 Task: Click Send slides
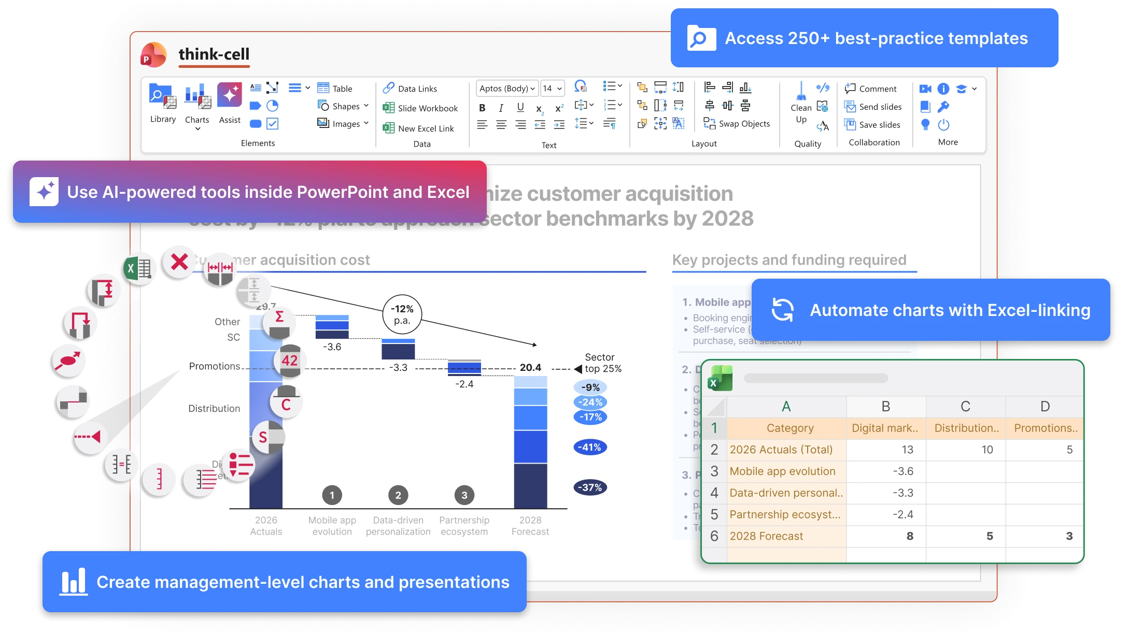[x=873, y=107]
